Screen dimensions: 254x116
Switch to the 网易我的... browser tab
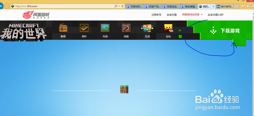coord(134,7)
